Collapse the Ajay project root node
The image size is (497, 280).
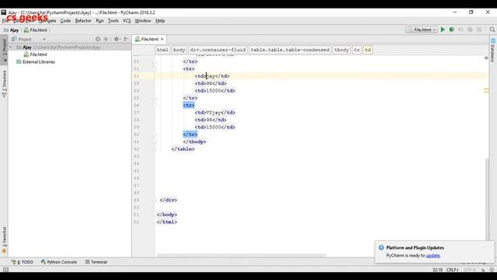pyautogui.click(x=11, y=47)
